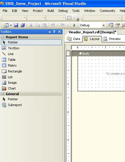Image resolution: width=125 pixels, height=162 pixels.
Task: Open the Properties Window toolbar icon
Action: coord(117,25)
